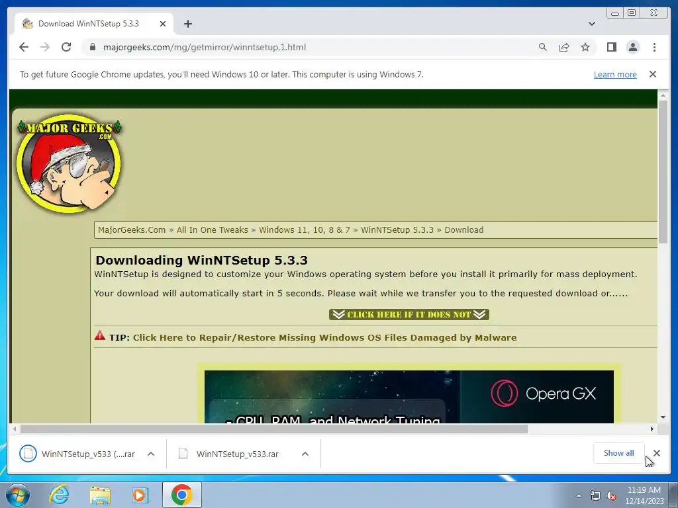Show hidden system tray icons
Image resolution: width=678 pixels, height=508 pixels.
point(579,495)
